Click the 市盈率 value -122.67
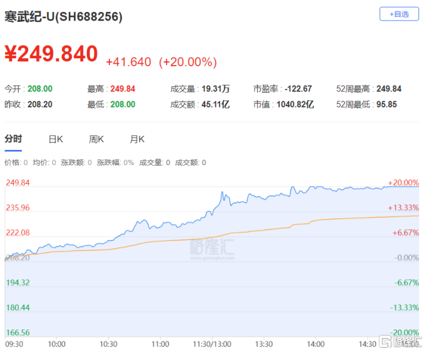 tap(298, 89)
